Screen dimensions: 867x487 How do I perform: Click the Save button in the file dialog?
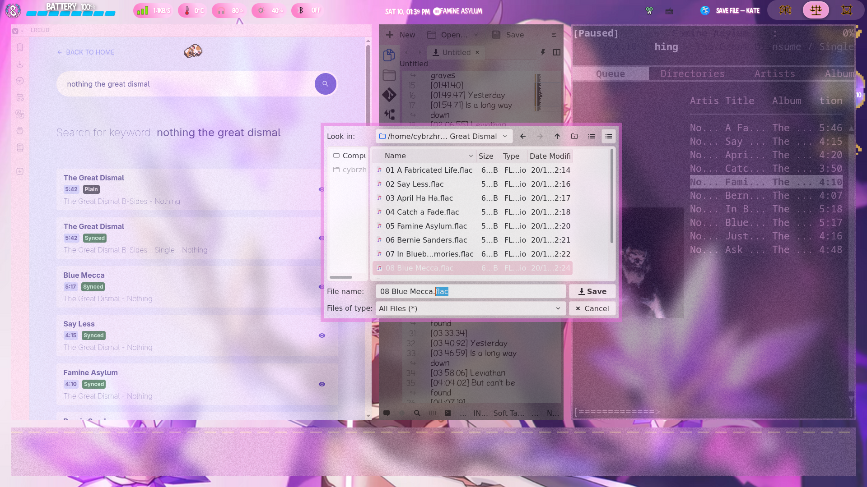[592, 291]
